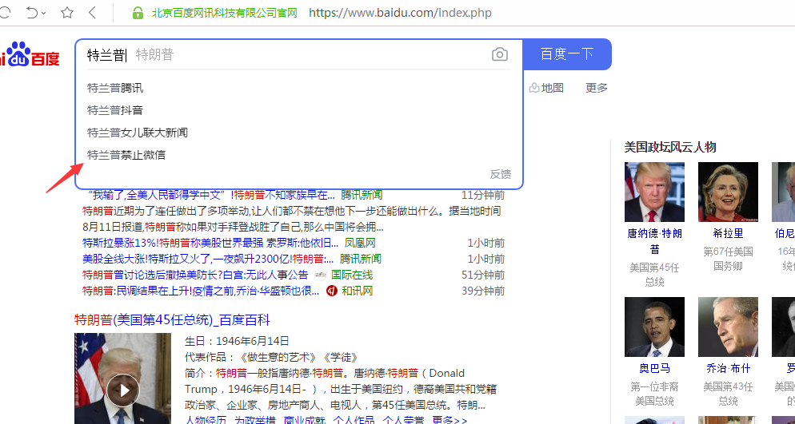Click Hillary portrait thumbnail
Screen dimensions: 795x424
pyautogui.click(x=728, y=192)
